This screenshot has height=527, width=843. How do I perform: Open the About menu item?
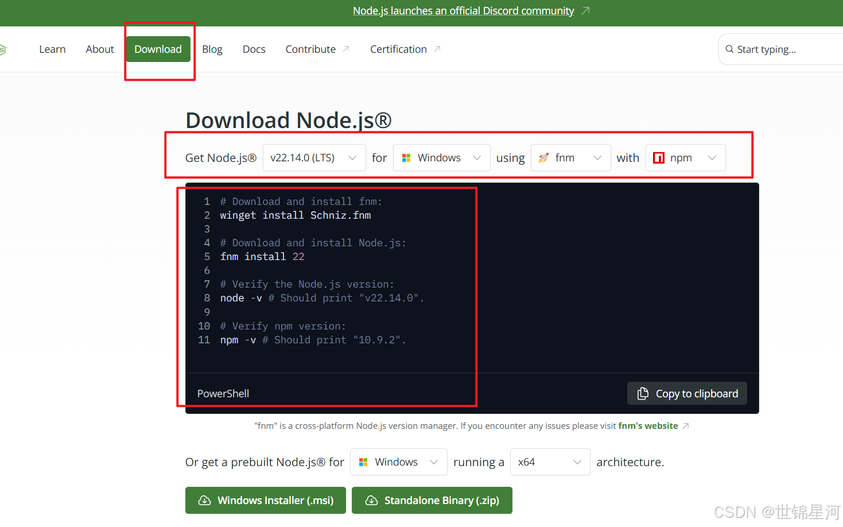point(100,49)
